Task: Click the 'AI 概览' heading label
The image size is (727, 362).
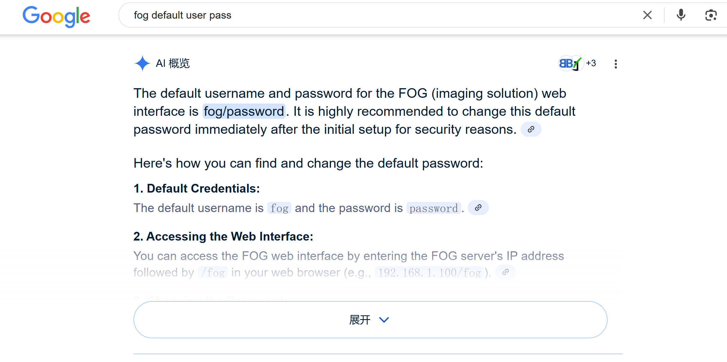Action: (173, 63)
